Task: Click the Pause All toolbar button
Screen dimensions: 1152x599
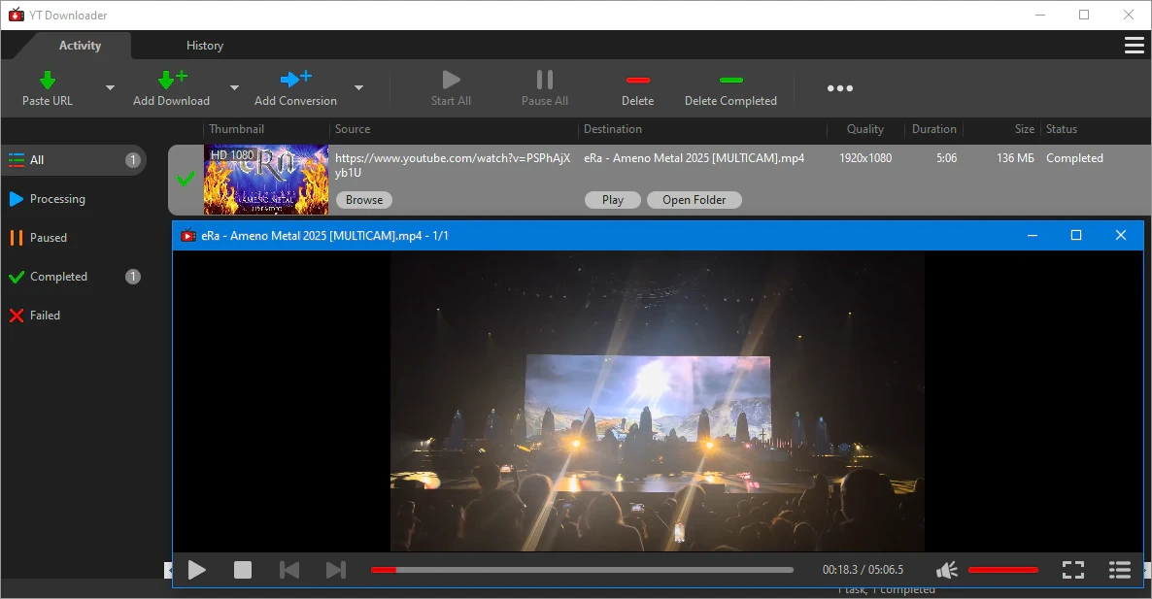Action: coord(544,88)
